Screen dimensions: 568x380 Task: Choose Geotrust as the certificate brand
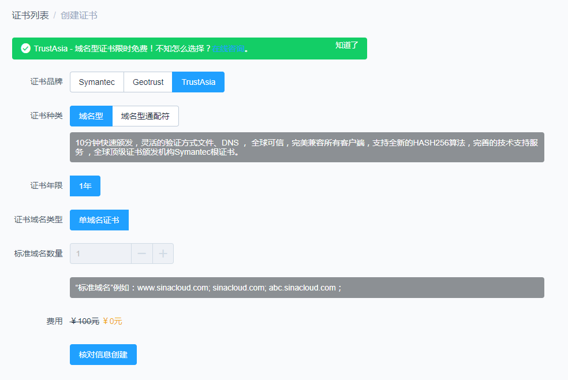pos(148,82)
